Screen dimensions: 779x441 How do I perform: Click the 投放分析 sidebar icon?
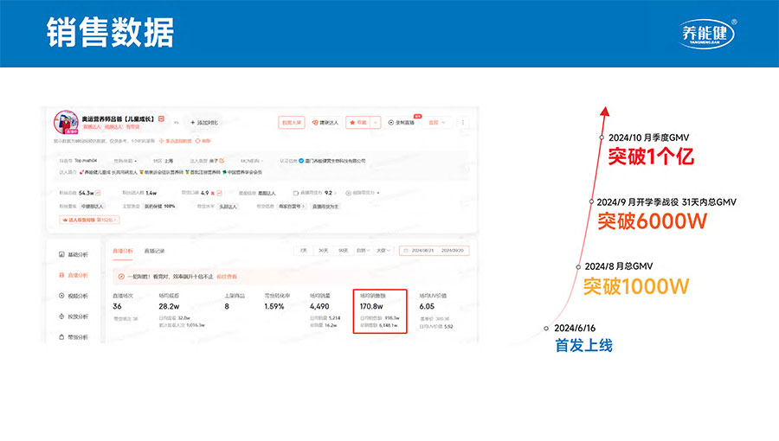pos(61,316)
